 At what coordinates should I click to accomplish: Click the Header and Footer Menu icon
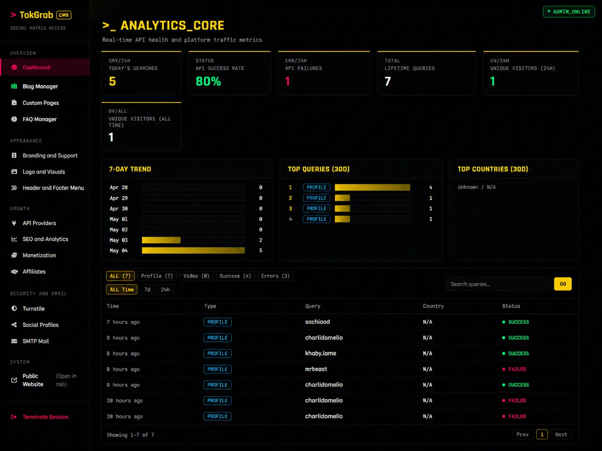pyautogui.click(x=14, y=188)
